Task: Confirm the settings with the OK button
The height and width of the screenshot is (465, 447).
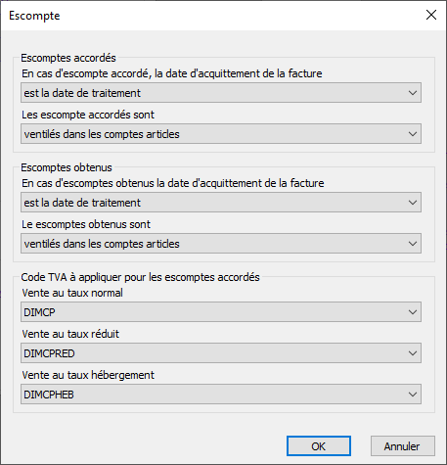Action: 319,446
